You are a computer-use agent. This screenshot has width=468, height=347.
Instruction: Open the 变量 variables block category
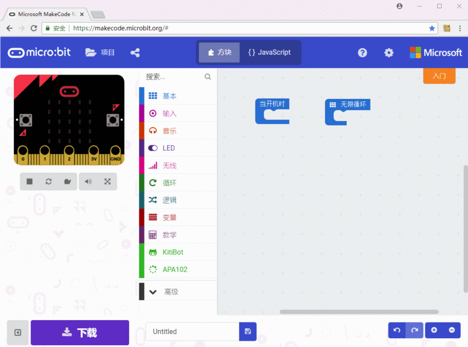pos(178,217)
